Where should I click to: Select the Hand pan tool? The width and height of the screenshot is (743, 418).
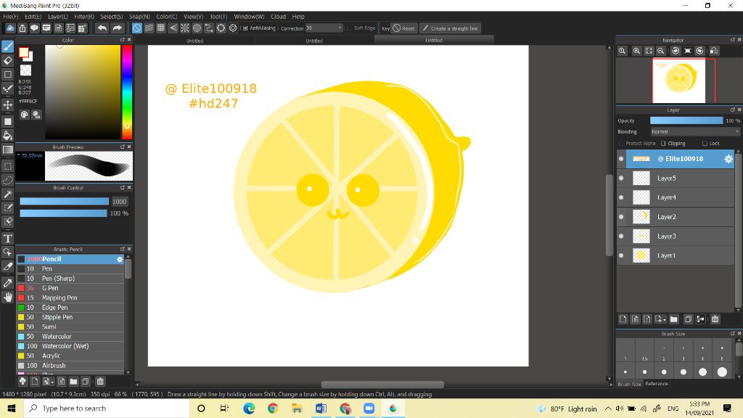point(7,297)
